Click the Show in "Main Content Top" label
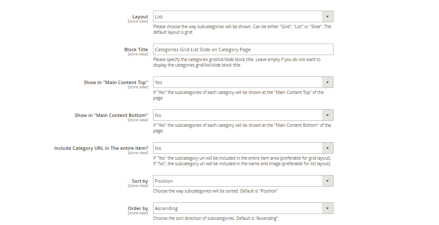 tap(116, 82)
